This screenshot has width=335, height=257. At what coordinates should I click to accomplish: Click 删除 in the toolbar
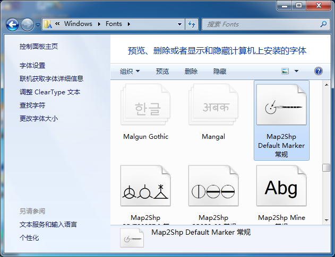tap(191, 71)
